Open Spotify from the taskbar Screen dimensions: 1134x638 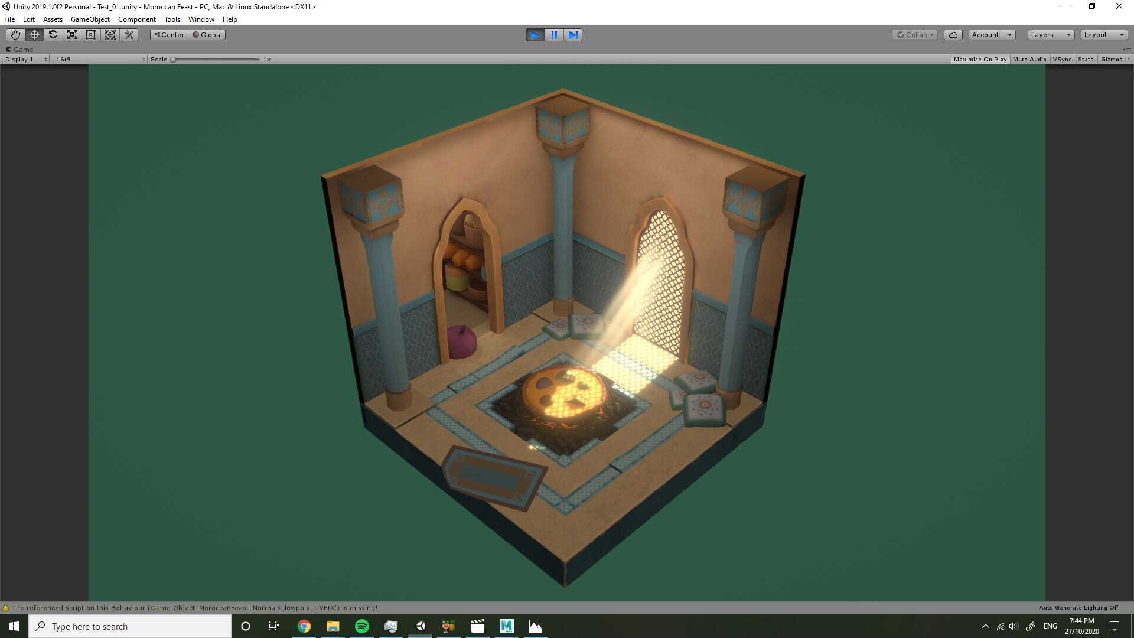(362, 626)
